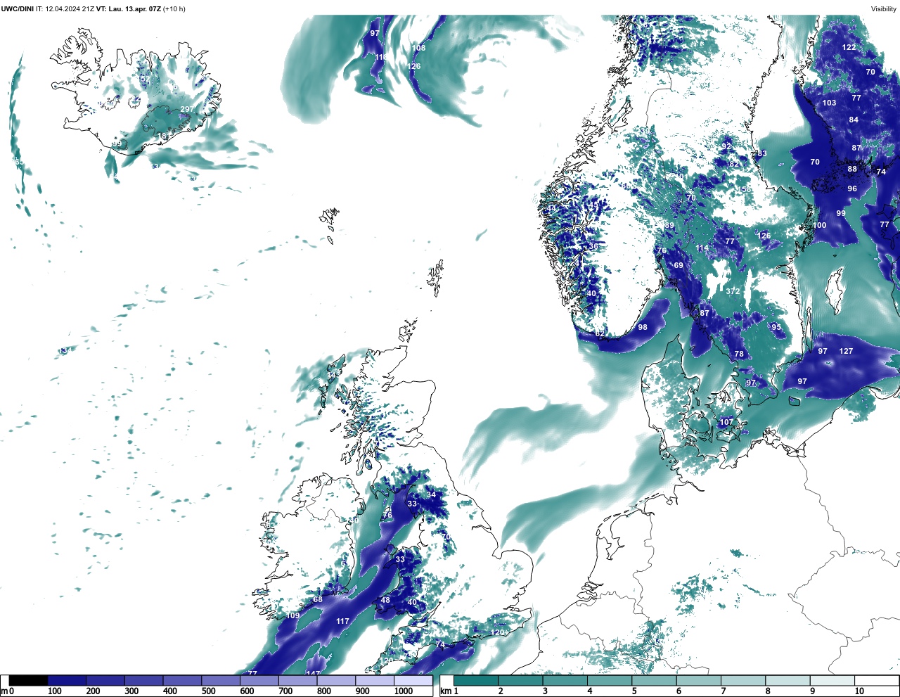Click the '69' value on the map
The width and height of the screenshot is (900, 697).
coord(679,265)
